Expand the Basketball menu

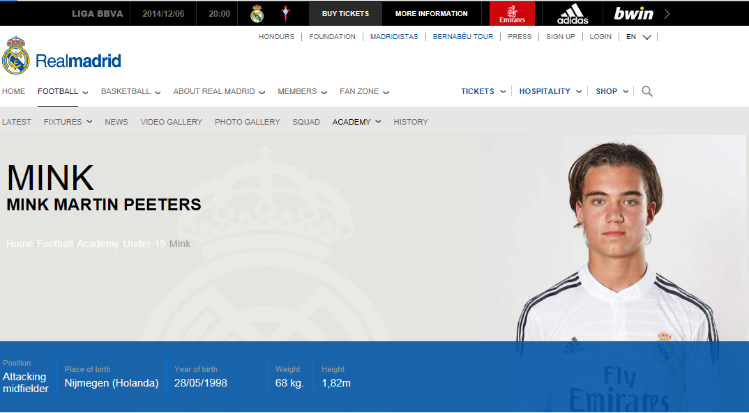[131, 91]
